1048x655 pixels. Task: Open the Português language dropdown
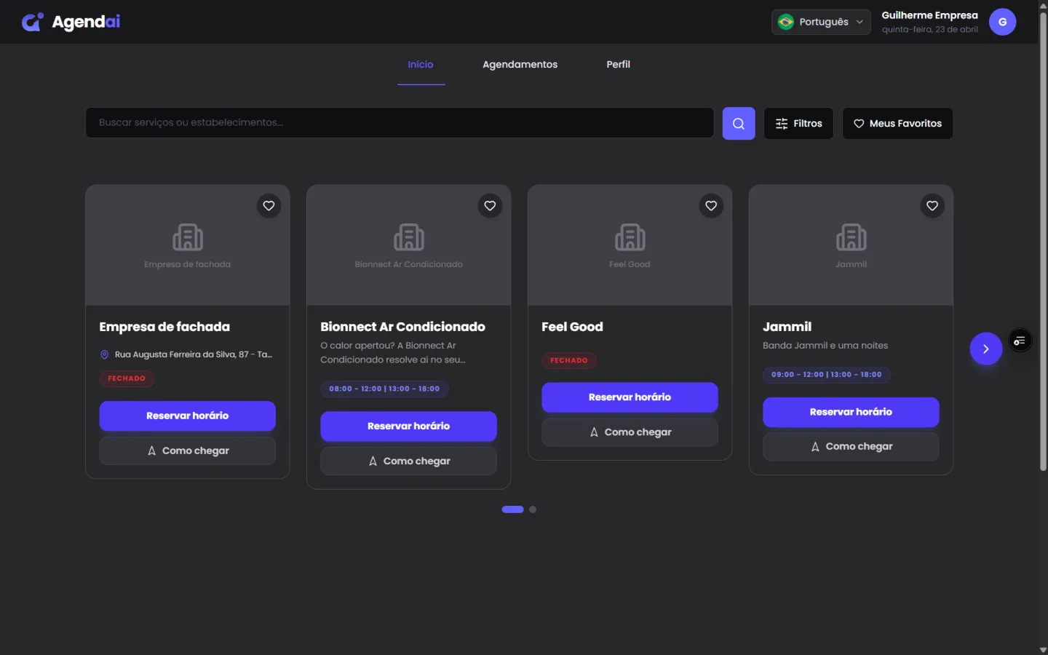click(x=821, y=22)
